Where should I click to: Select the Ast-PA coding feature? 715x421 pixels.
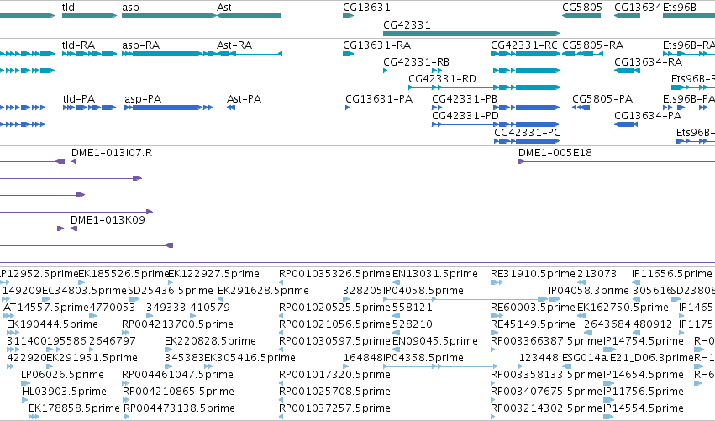click(x=231, y=108)
